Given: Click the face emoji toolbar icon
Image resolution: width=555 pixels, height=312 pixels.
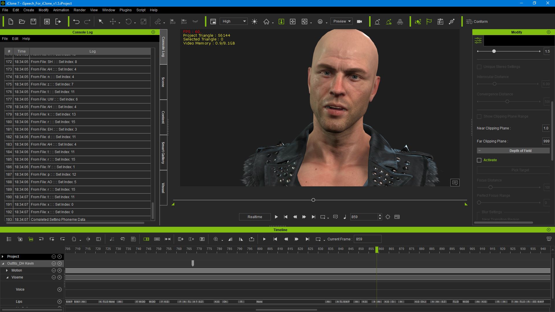Looking at the screenshot, I should point(320,22).
